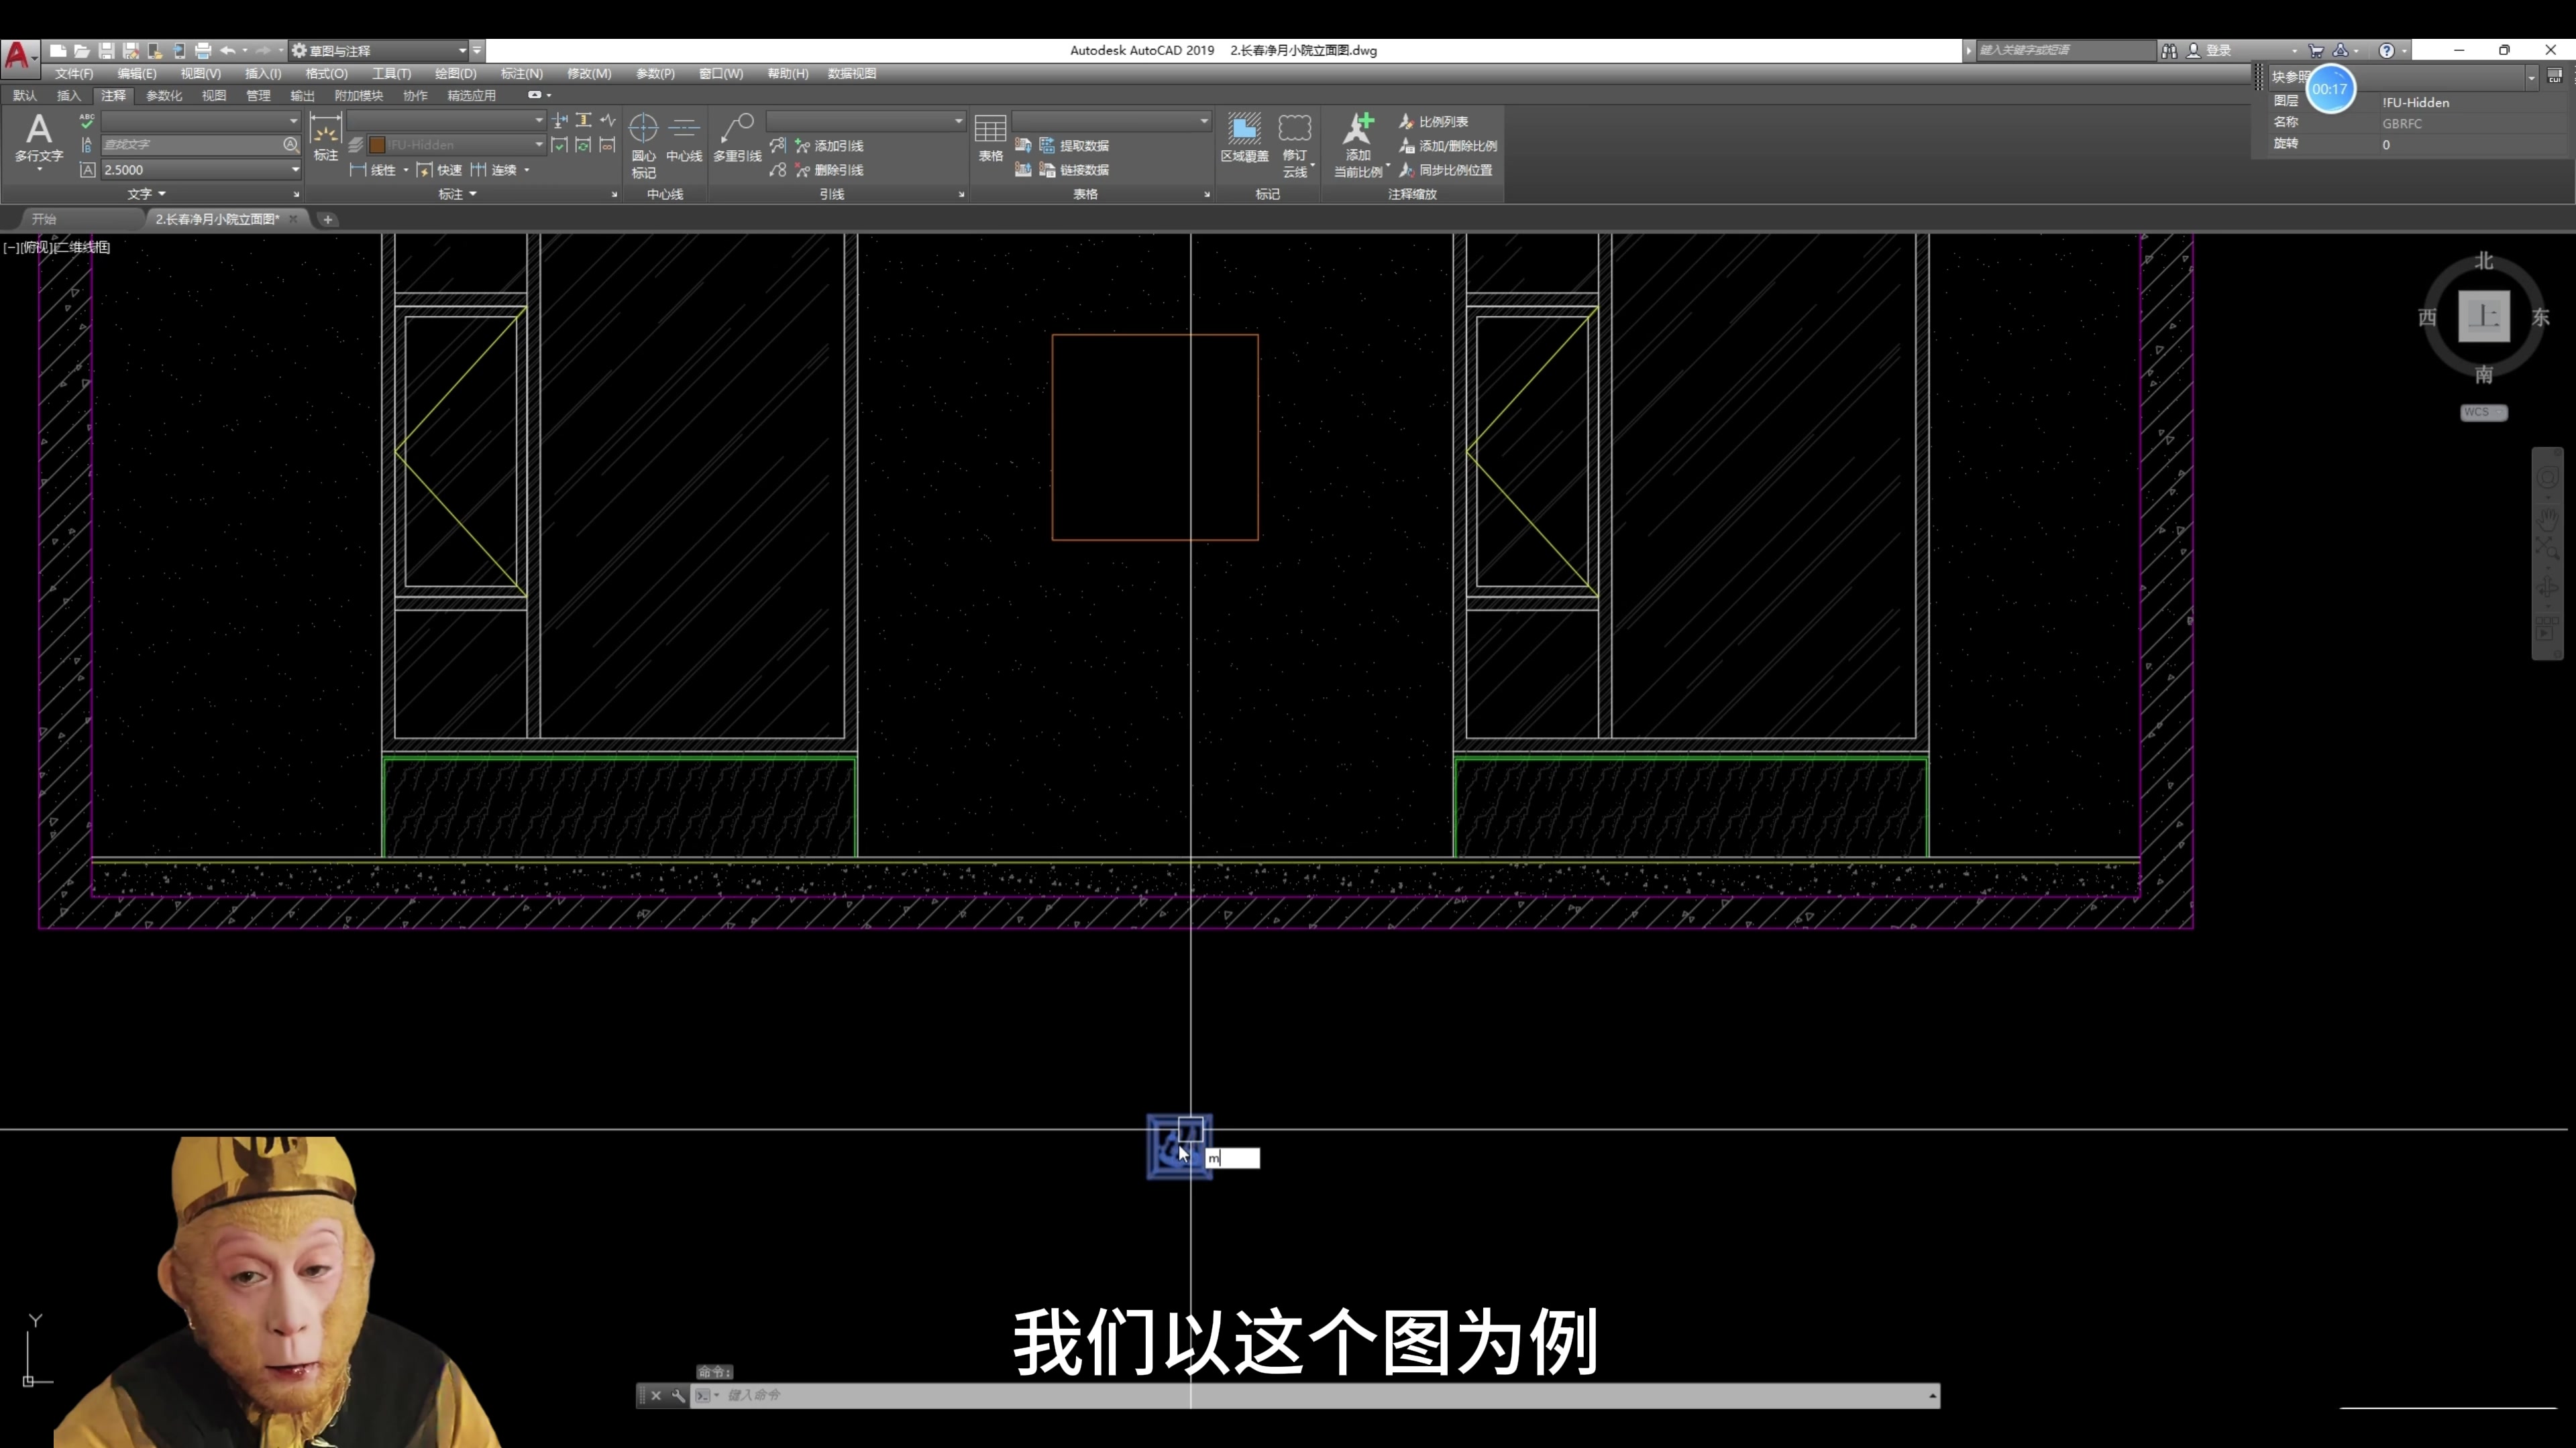Click the orange color swatch beside !FU-Hidden
This screenshot has width=2576, height=1448.
pyautogui.click(x=379, y=144)
